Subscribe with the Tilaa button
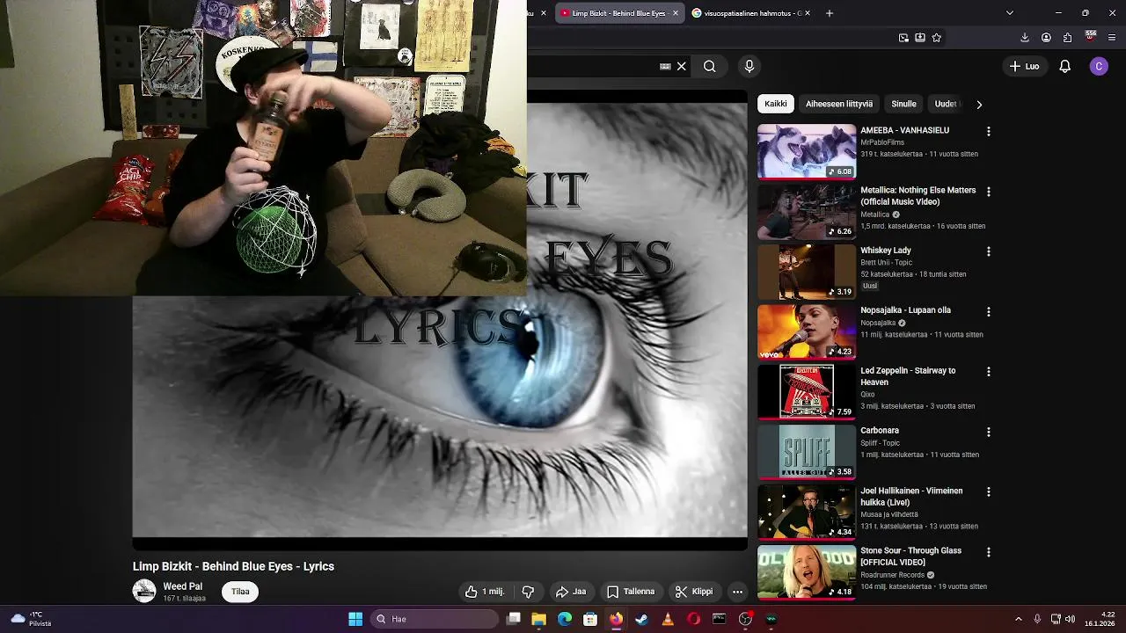Screen dimensions: 1126x633 click(240, 592)
